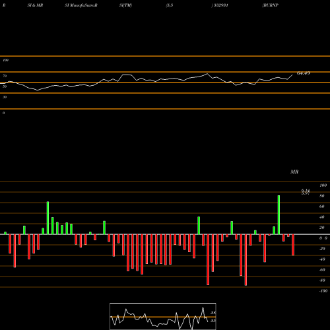Screen dimensions: 330x330
Task: Click the '0 0' label on MR axis
Action: pos(323,238)
